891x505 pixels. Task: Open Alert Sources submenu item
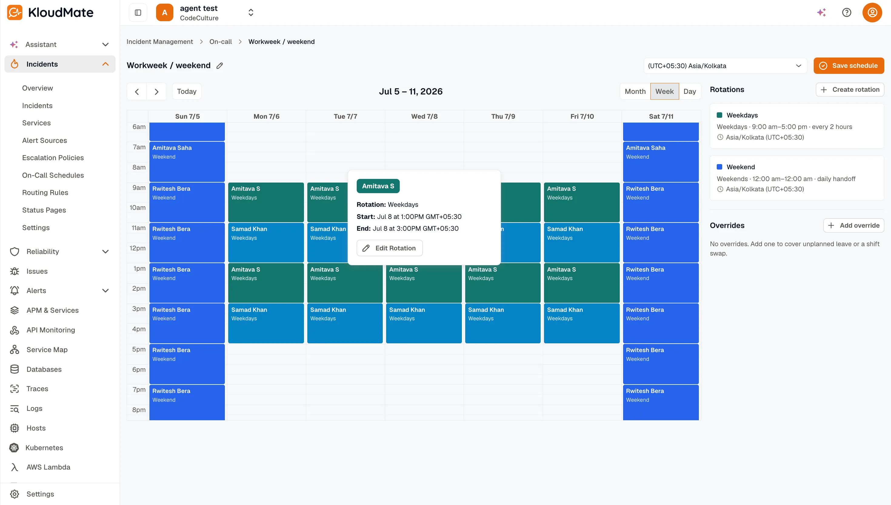pyautogui.click(x=45, y=140)
